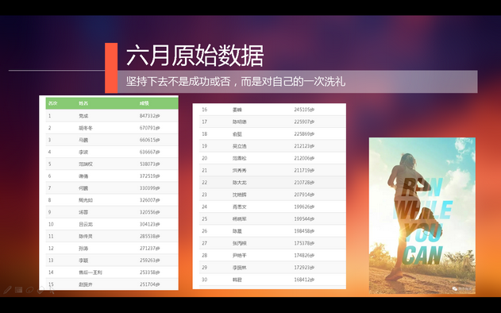Viewport: 501px width, 313px height.
Task: Click the 姓名 column header
Action: coord(83,103)
